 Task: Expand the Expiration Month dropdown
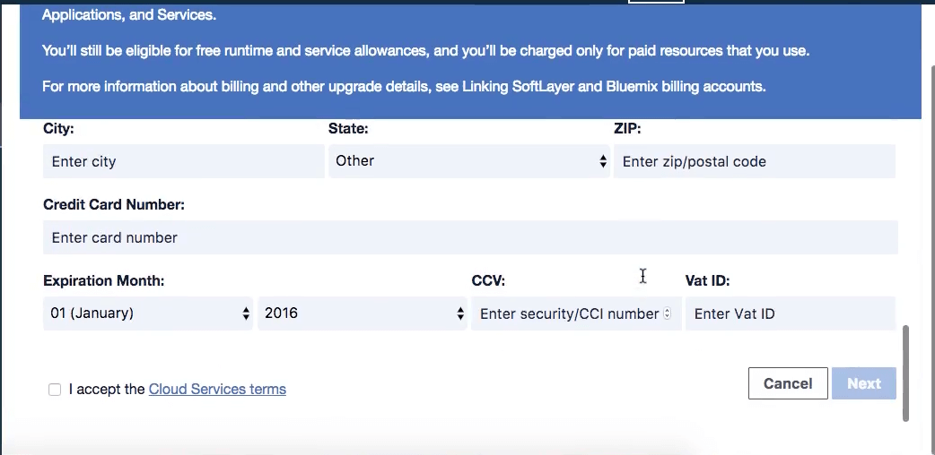[x=148, y=313]
